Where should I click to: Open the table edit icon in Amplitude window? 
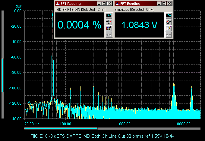169,28
